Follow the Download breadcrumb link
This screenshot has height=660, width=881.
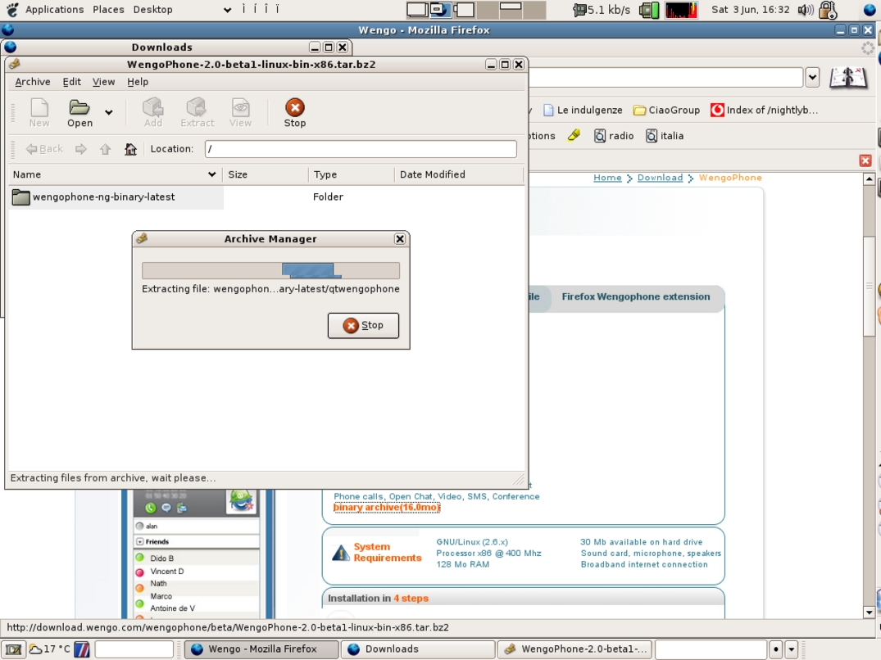point(660,178)
